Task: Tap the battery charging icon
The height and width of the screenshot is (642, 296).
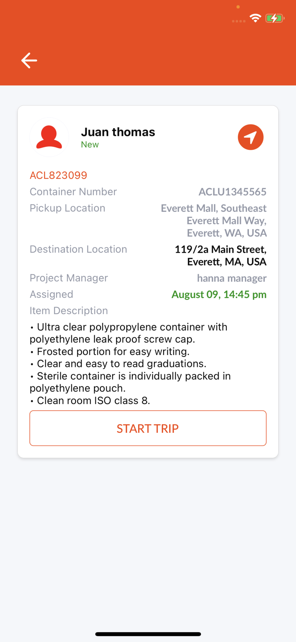Action: (x=275, y=18)
